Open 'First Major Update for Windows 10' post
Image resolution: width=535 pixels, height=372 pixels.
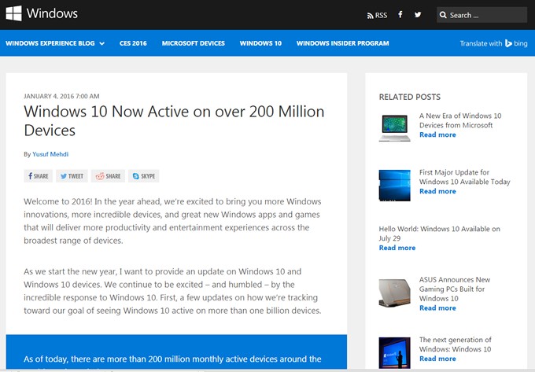(x=465, y=177)
